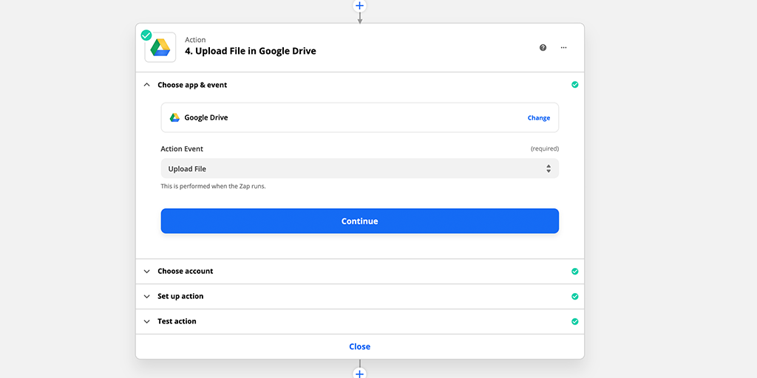Open help via the question mark icon
The width and height of the screenshot is (757, 378).
click(x=543, y=47)
